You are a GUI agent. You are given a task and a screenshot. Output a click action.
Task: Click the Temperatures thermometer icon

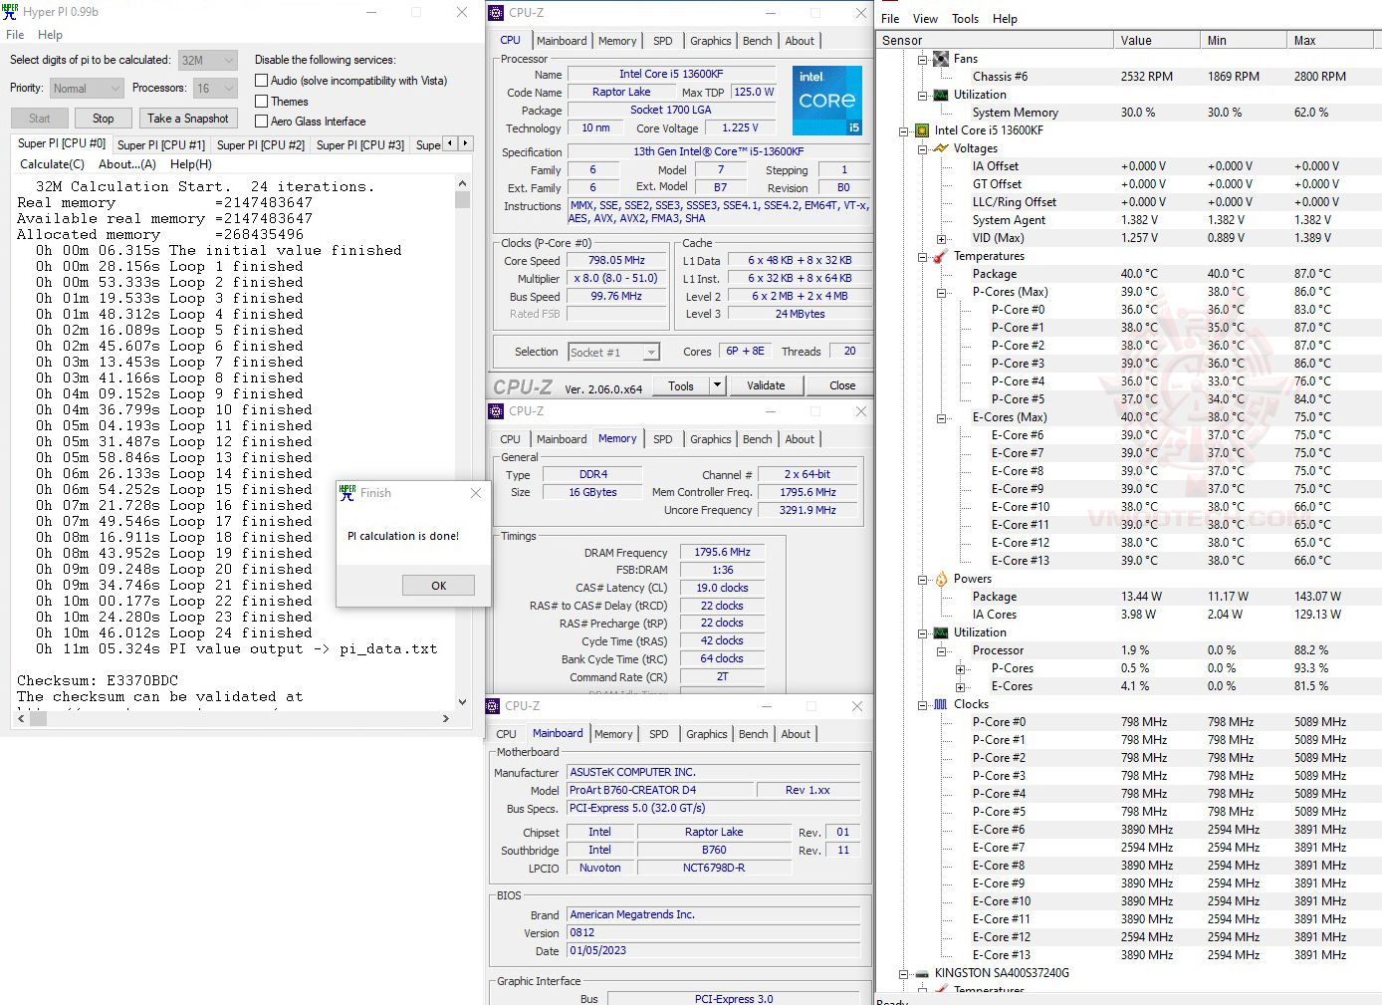point(941,256)
